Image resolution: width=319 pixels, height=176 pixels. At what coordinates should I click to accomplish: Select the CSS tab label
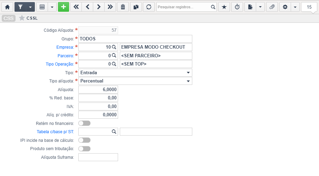click(x=9, y=18)
